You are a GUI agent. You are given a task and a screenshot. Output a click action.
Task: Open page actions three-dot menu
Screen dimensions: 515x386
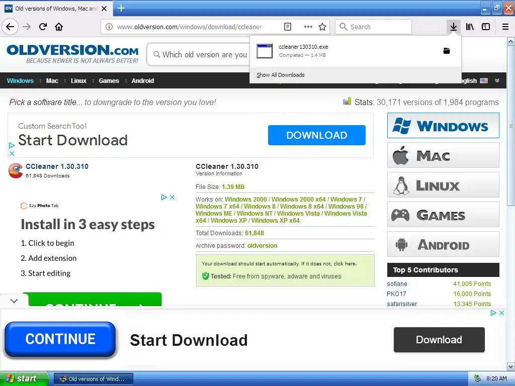coord(308,27)
